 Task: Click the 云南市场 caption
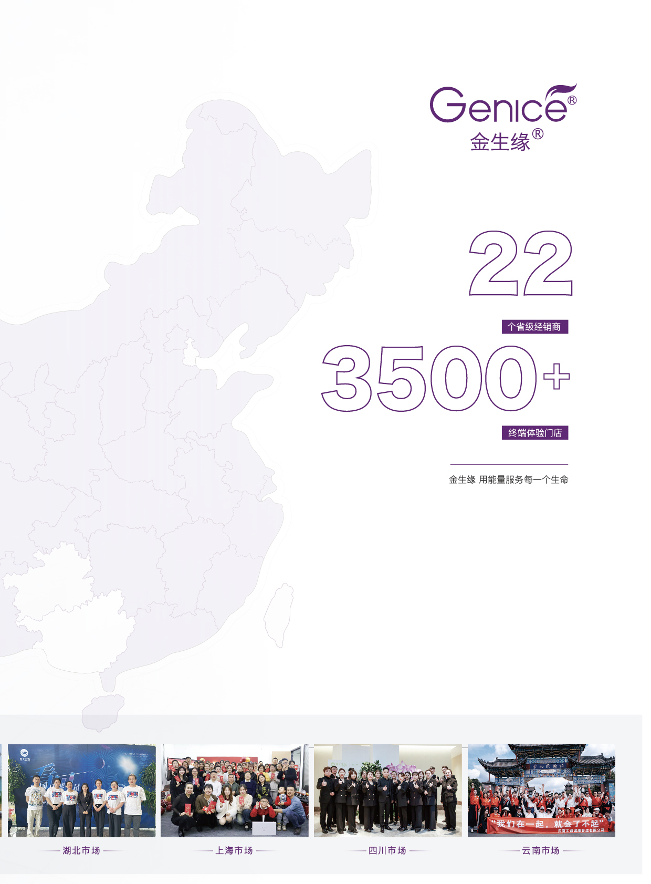coord(541,850)
